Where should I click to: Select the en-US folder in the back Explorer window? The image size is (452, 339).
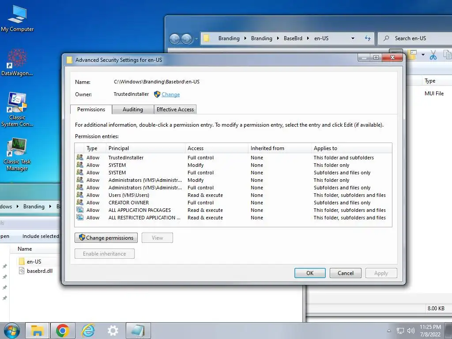pyautogui.click(x=34, y=261)
